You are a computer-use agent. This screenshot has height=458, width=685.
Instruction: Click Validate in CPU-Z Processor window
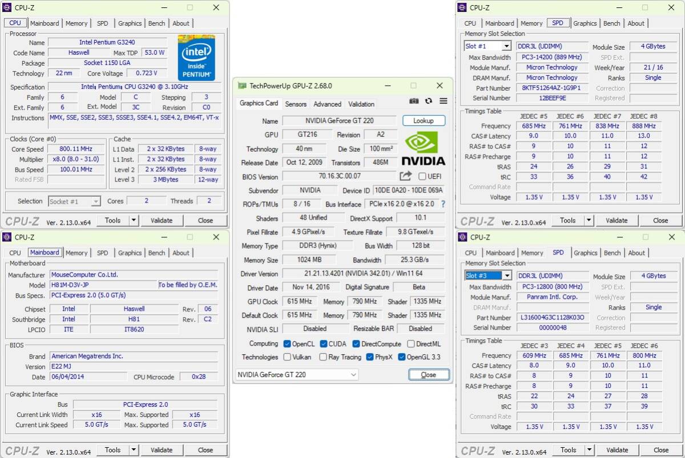162,220
